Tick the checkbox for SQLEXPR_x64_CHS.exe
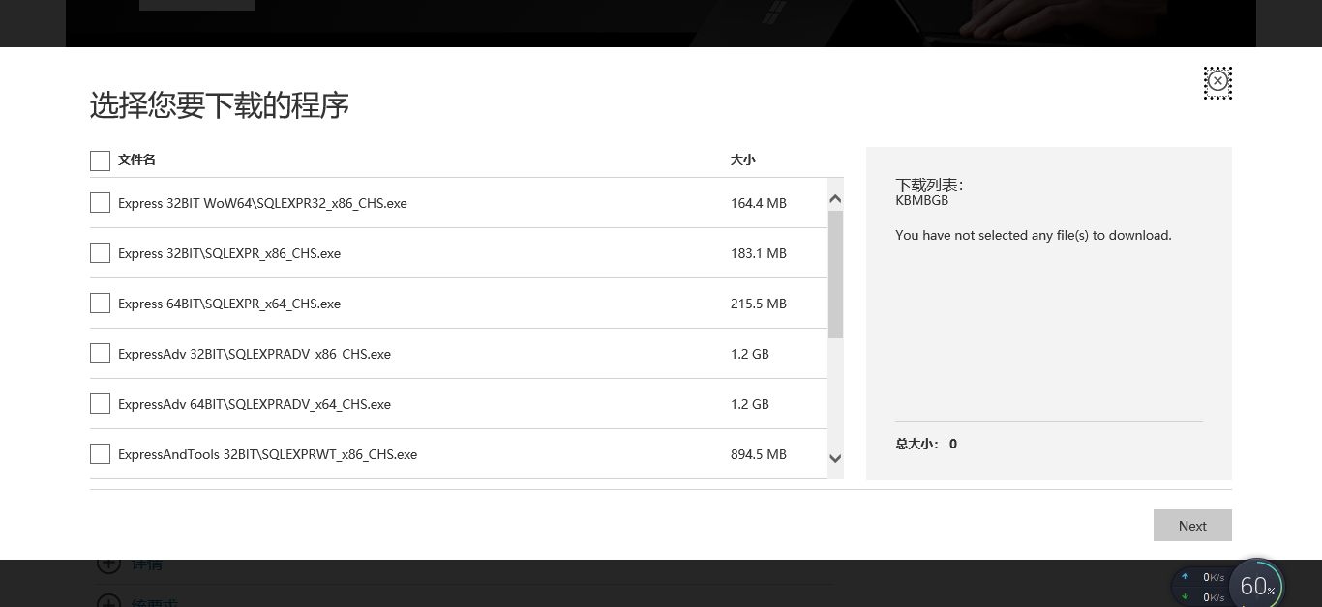1322x607 pixels. (100, 303)
